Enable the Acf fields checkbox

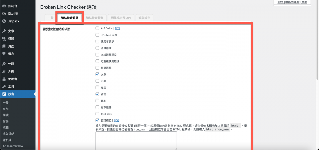(97, 28)
